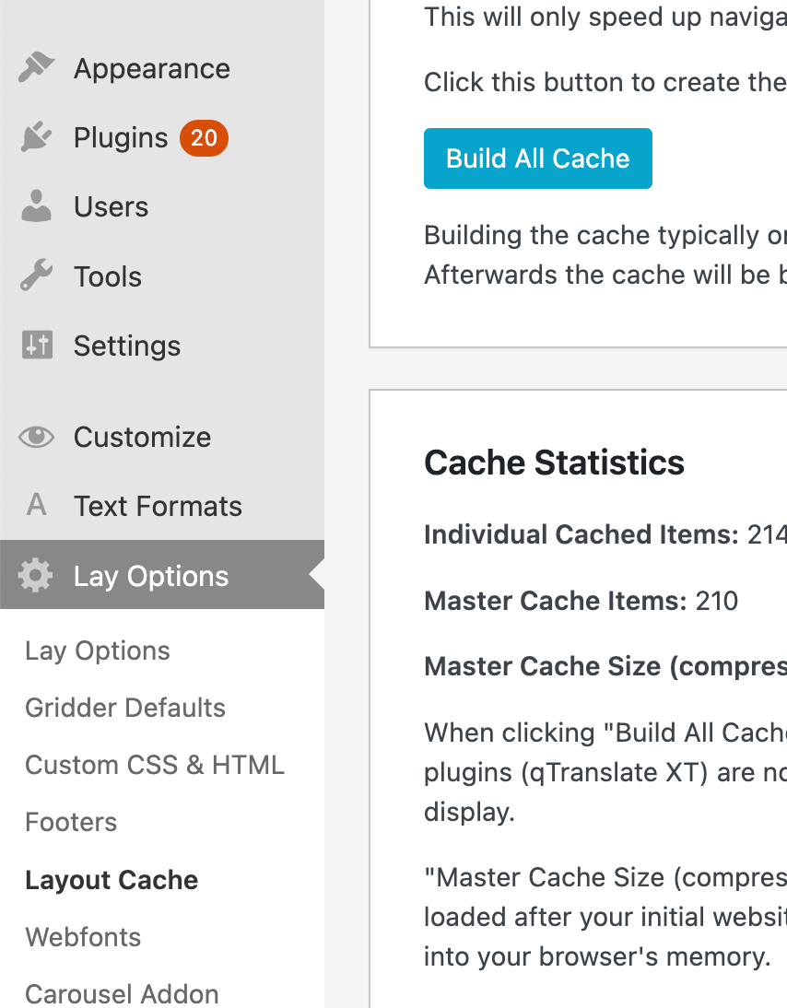
Task: Go to the Users menu
Action: (x=111, y=207)
